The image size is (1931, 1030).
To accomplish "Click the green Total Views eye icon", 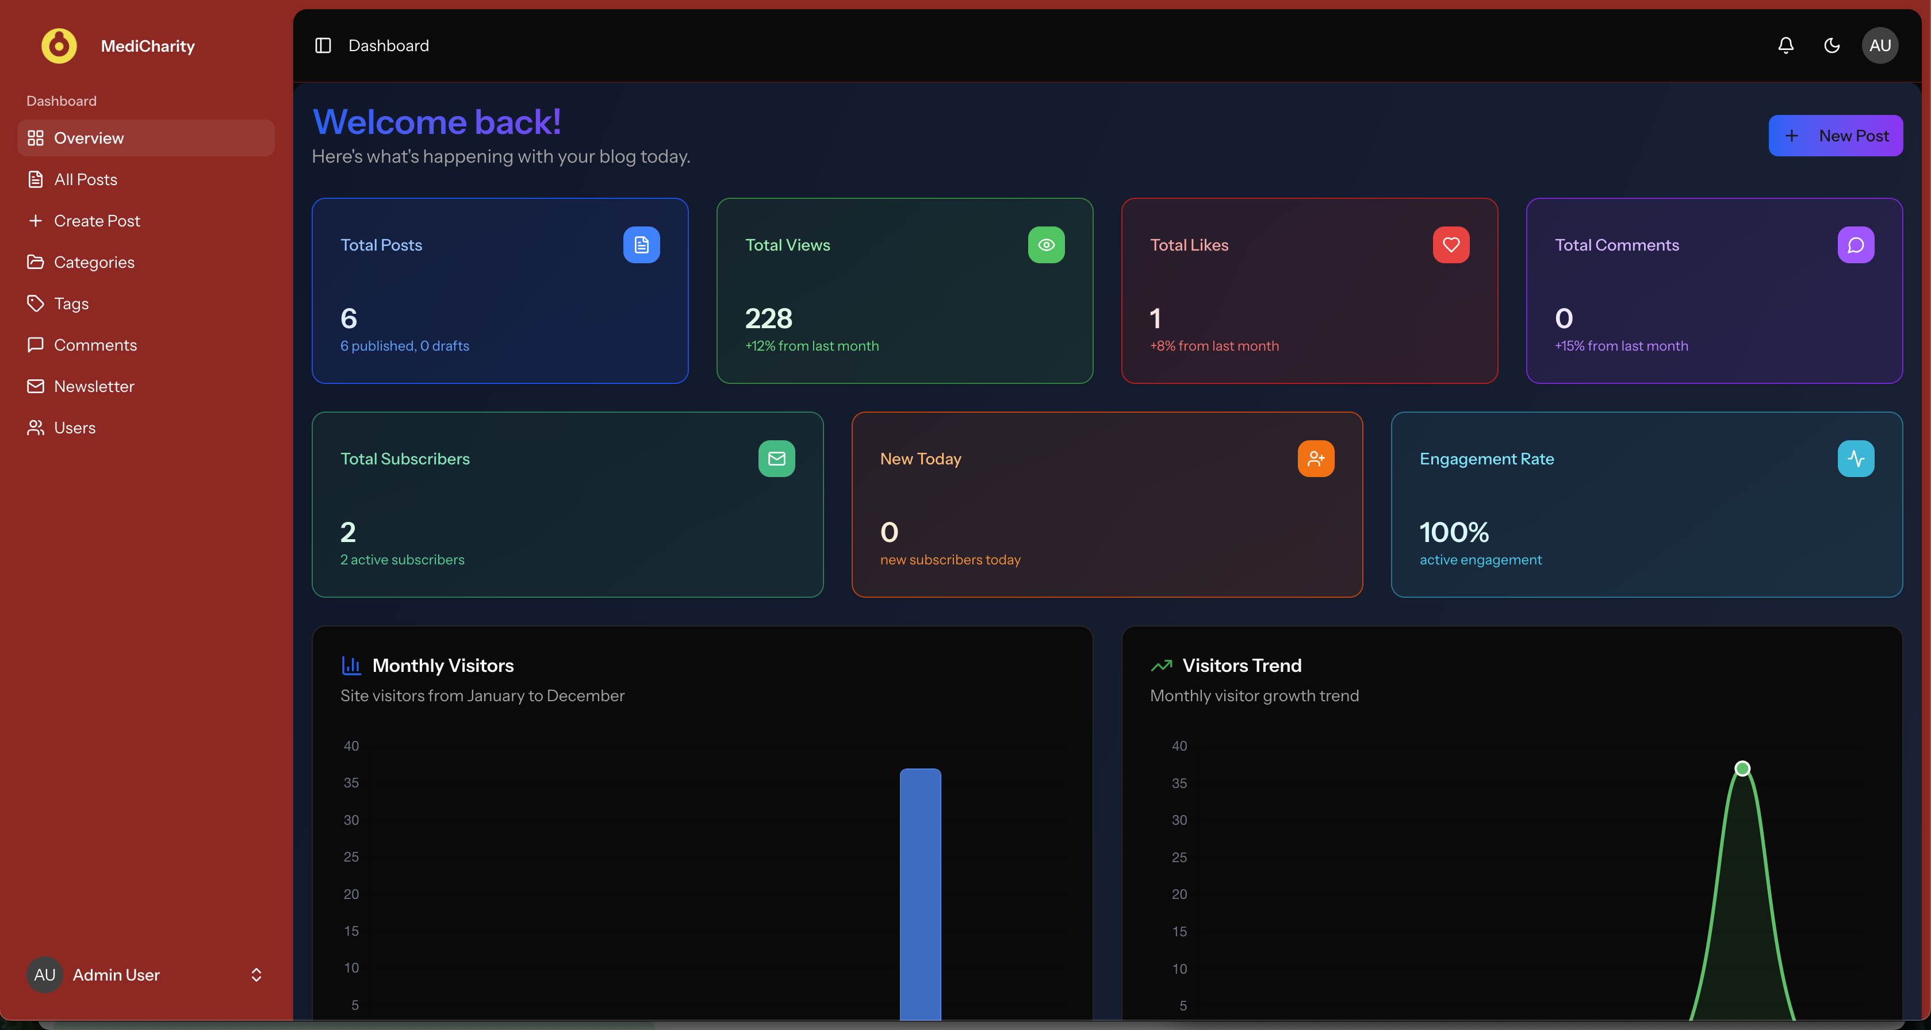I will pos(1045,245).
